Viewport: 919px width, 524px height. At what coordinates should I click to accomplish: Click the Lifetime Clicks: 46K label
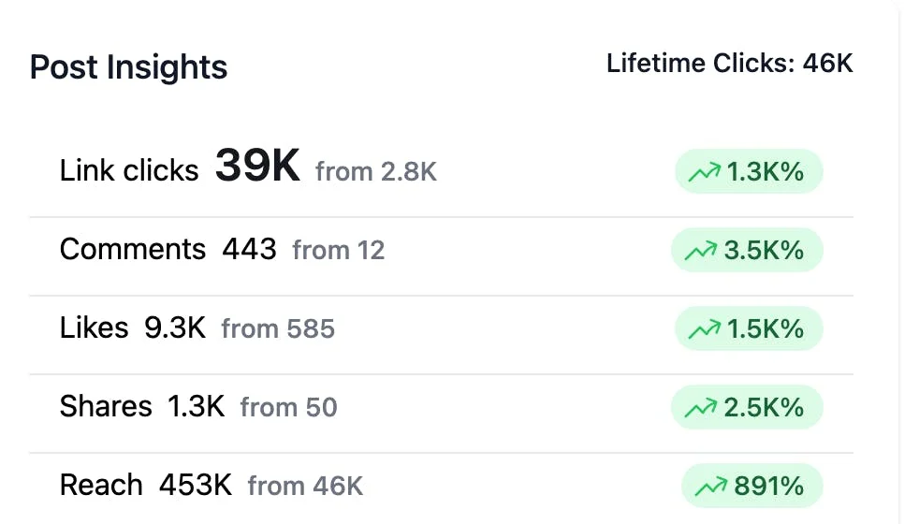pos(730,64)
